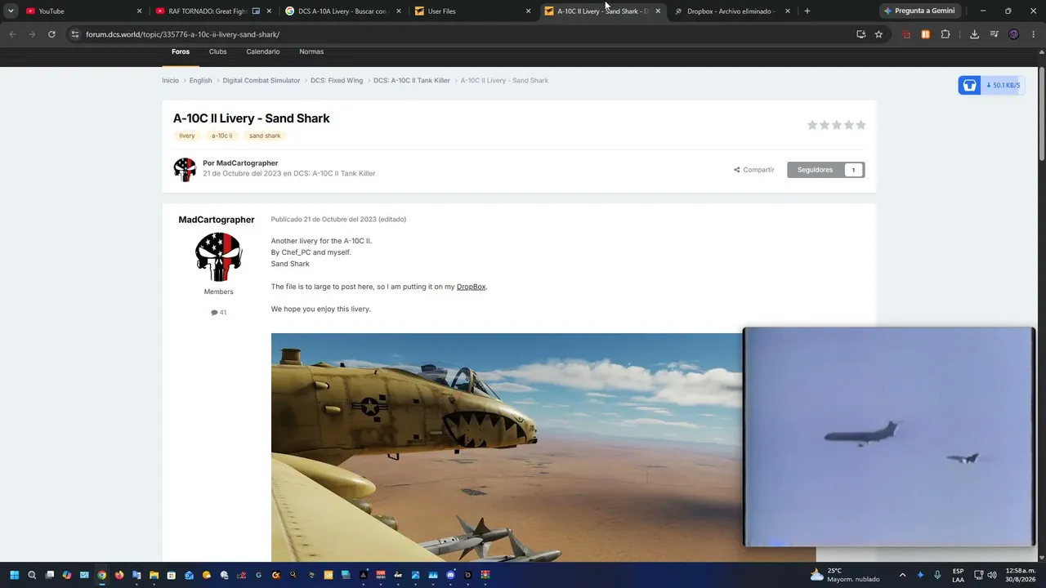The height and width of the screenshot is (588, 1046).
Task: Click the picture-in-picture video overlay
Action: pyautogui.click(x=889, y=437)
